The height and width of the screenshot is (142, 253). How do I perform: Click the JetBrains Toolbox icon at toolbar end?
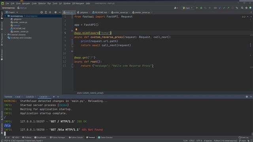[251, 8]
